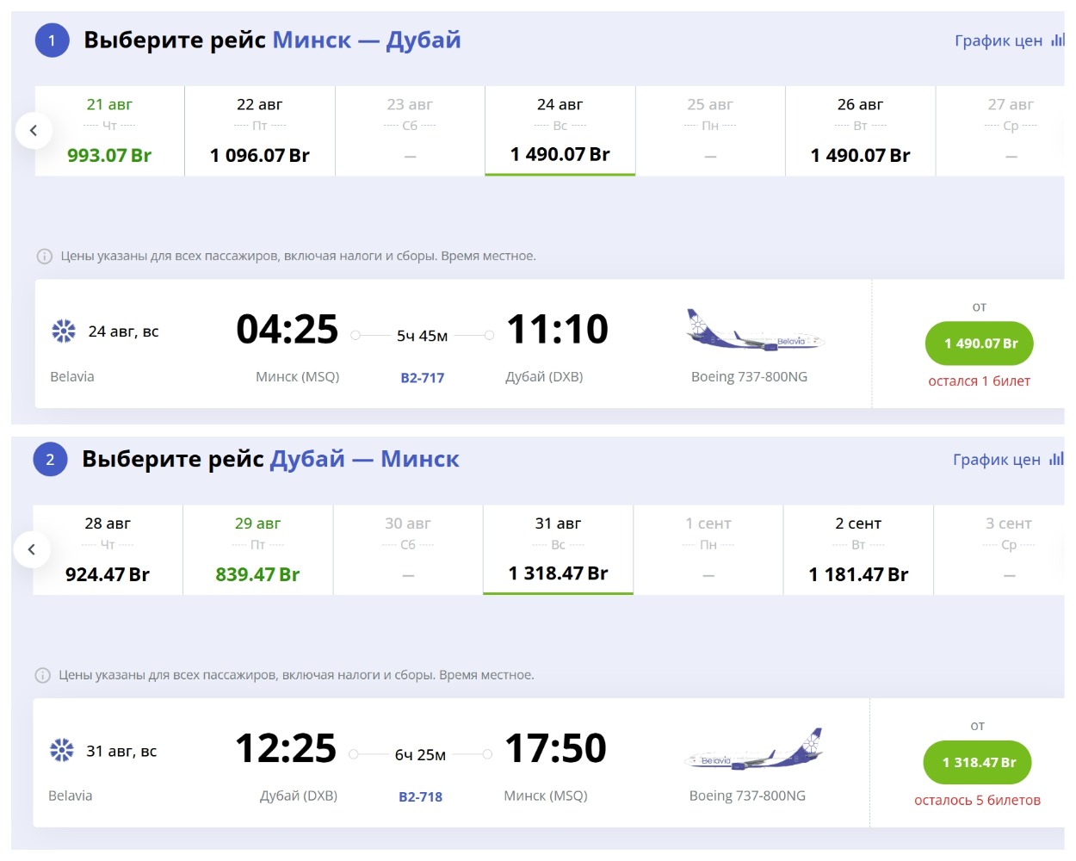This screenshot has width=1076, height=861.
Task: Open 'График цен' link for Dubai–Minsk
Action: click(997, 460)
